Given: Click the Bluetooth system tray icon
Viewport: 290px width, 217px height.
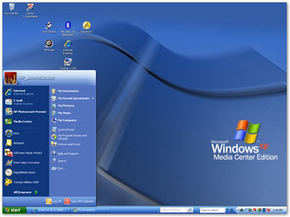Looking at the screenshot, I should point(264,210).
